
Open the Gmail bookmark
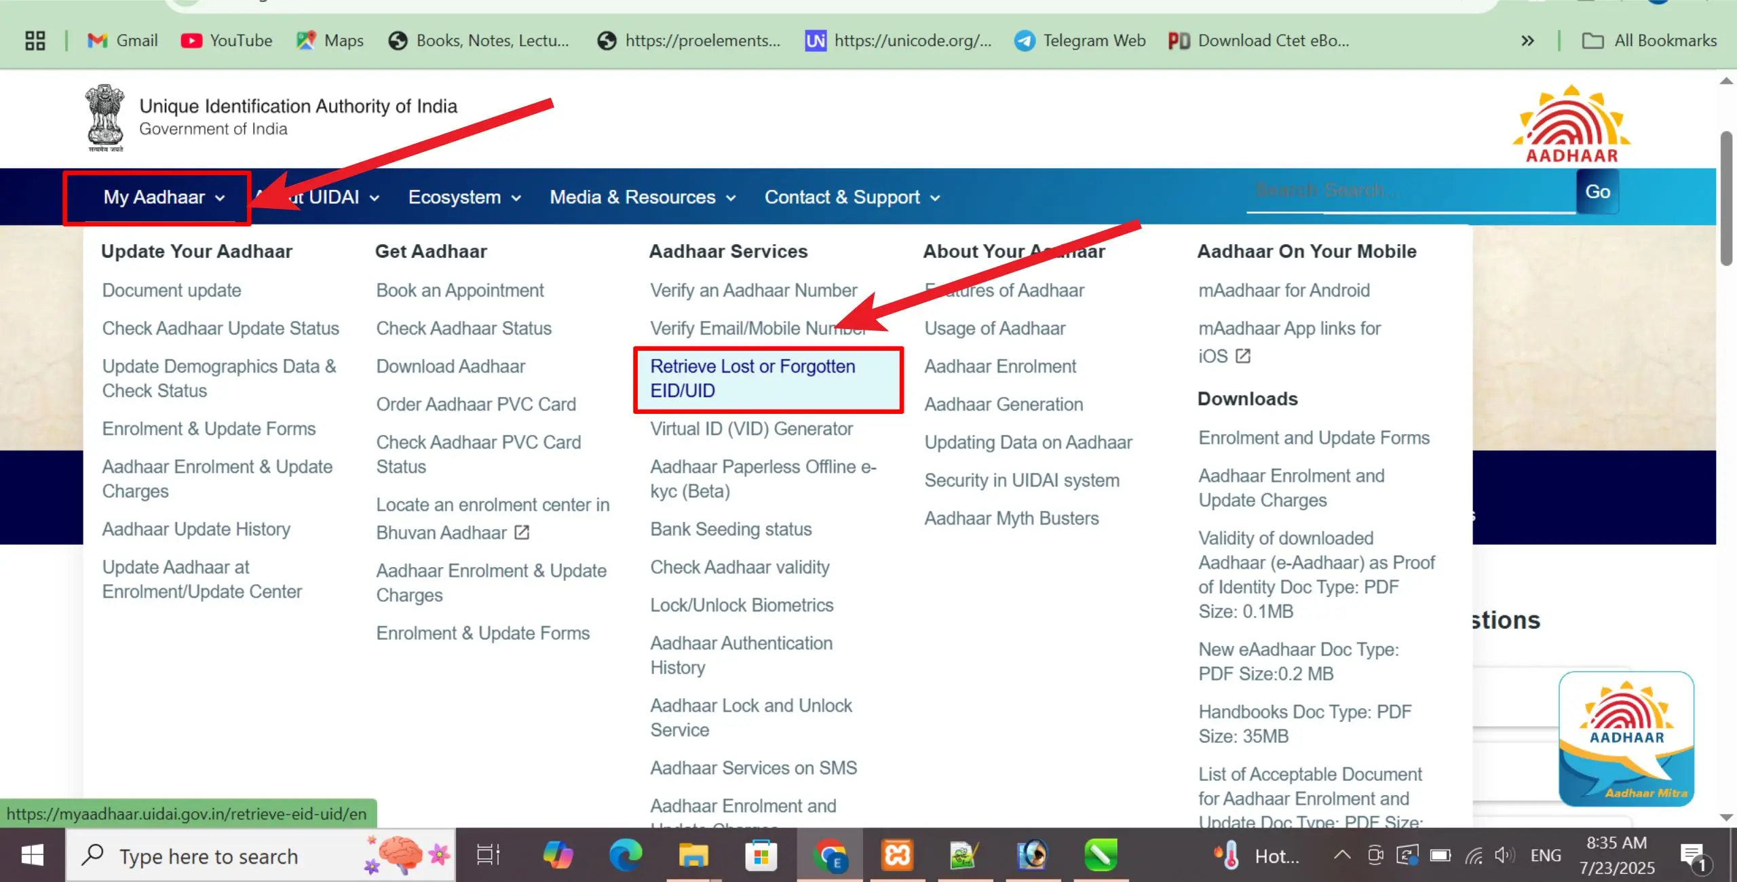[122, 41]
